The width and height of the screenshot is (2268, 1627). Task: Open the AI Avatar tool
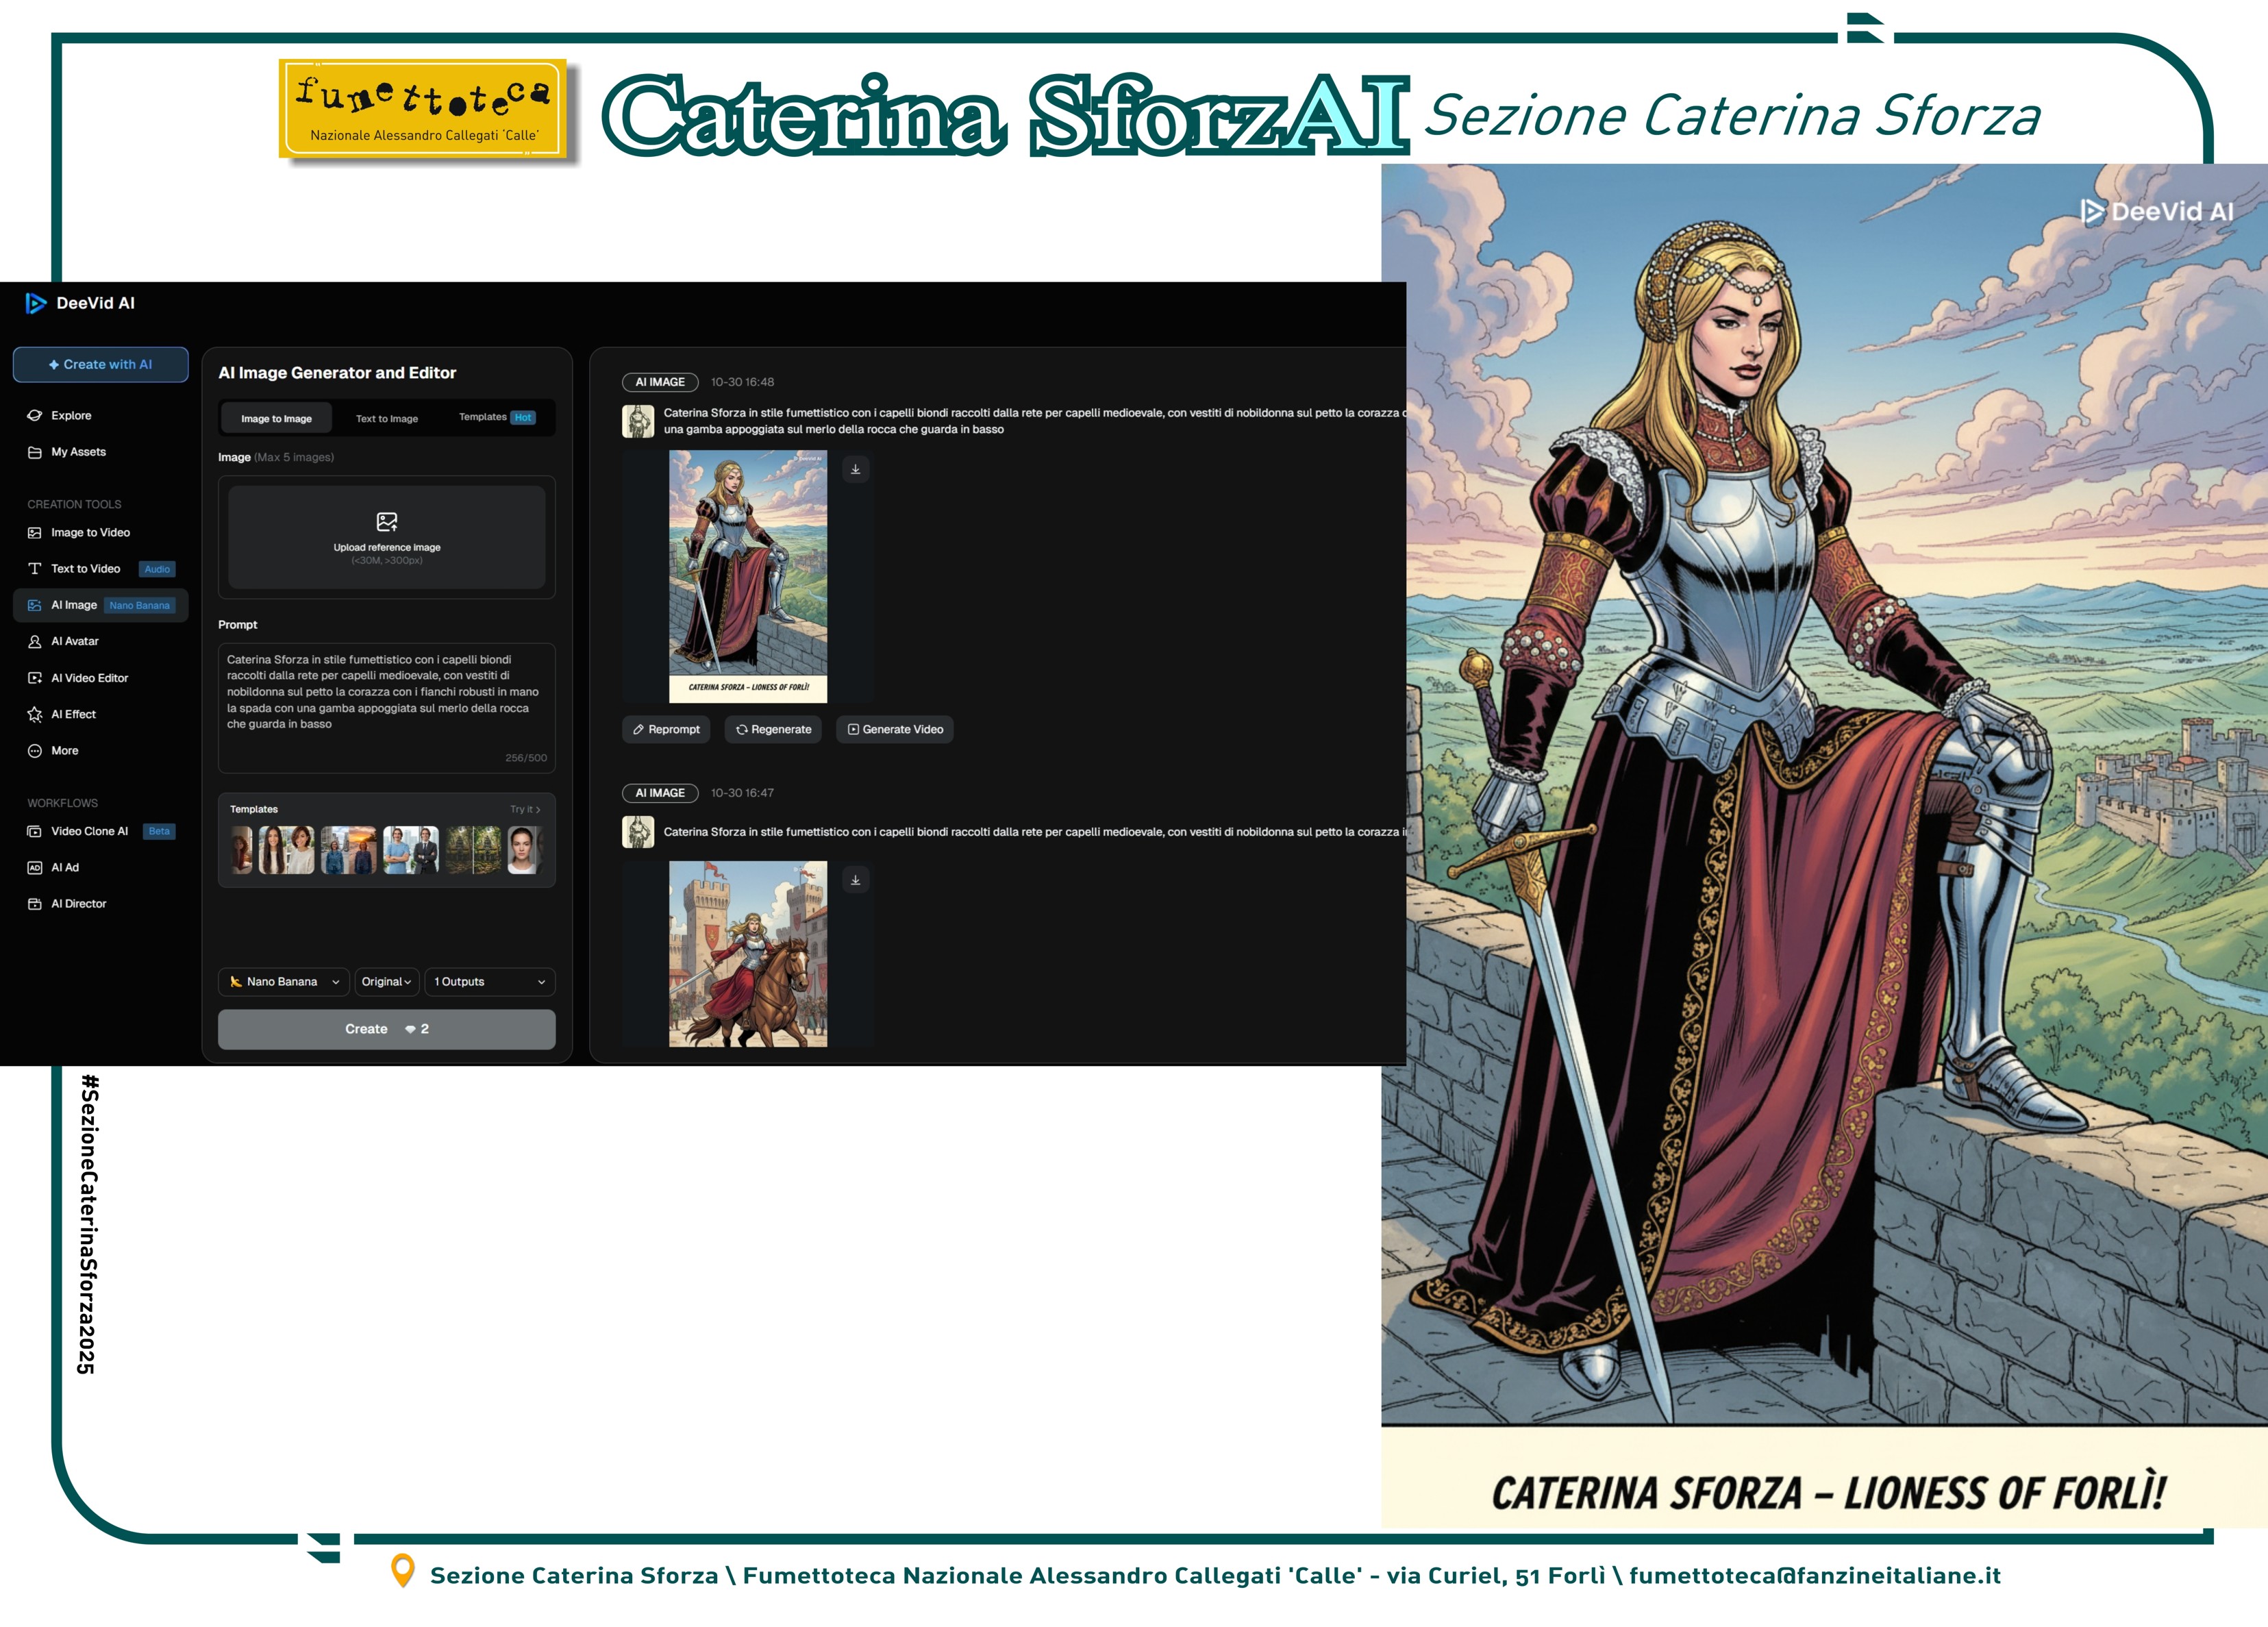tap(74, 641)
